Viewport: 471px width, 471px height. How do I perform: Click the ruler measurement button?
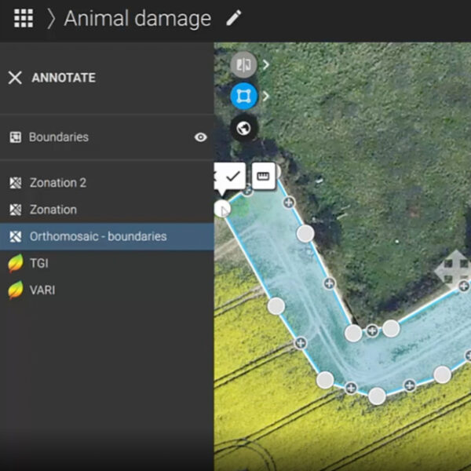pos(262,177)
